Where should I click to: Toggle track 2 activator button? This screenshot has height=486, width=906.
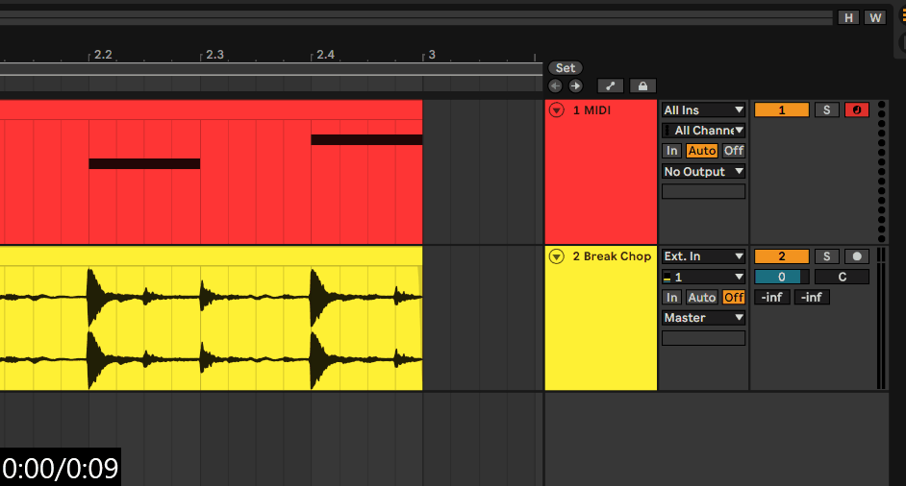782,256
